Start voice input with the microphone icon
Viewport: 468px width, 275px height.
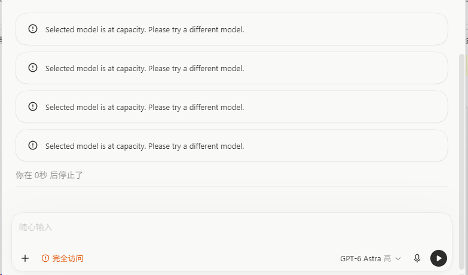417,258
